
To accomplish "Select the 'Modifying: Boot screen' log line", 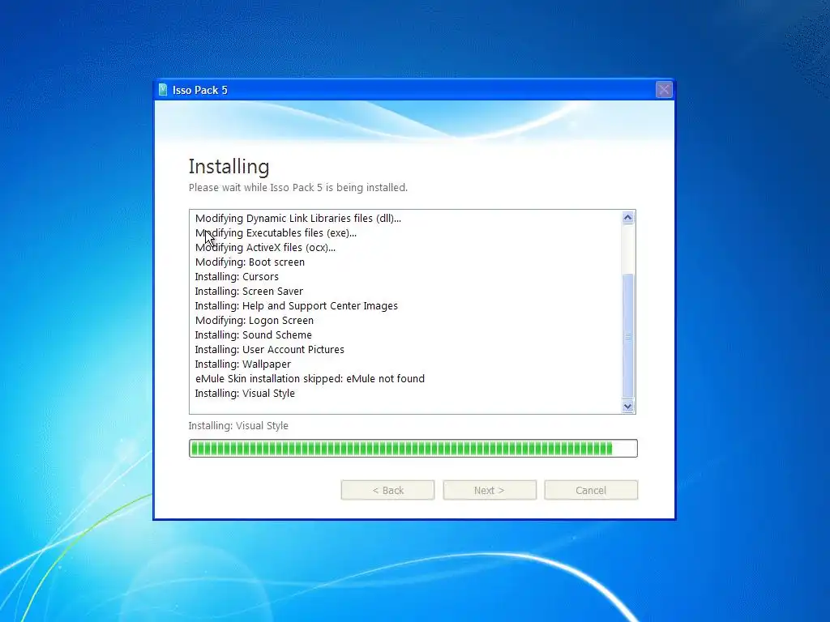I will click(x=250, y=262).
